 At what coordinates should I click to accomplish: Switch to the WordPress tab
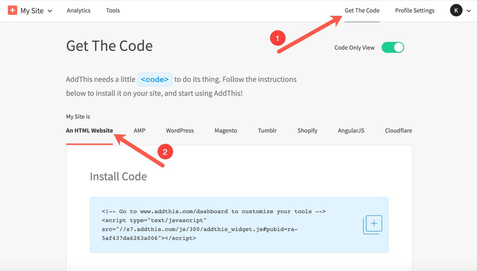179,131
